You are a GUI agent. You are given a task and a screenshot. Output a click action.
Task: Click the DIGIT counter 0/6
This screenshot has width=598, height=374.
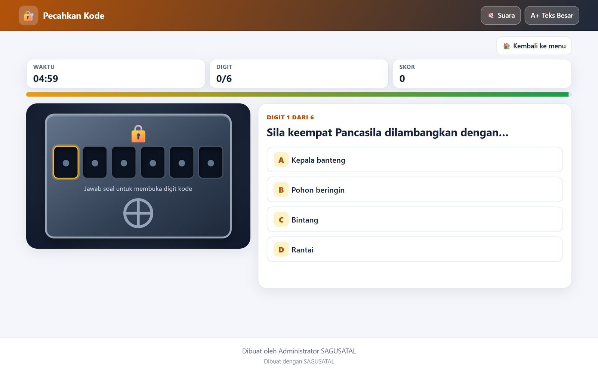pos(224,79)
